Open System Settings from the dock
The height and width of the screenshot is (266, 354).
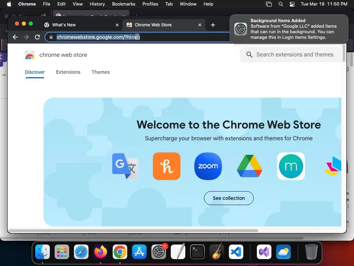(159, 252)
